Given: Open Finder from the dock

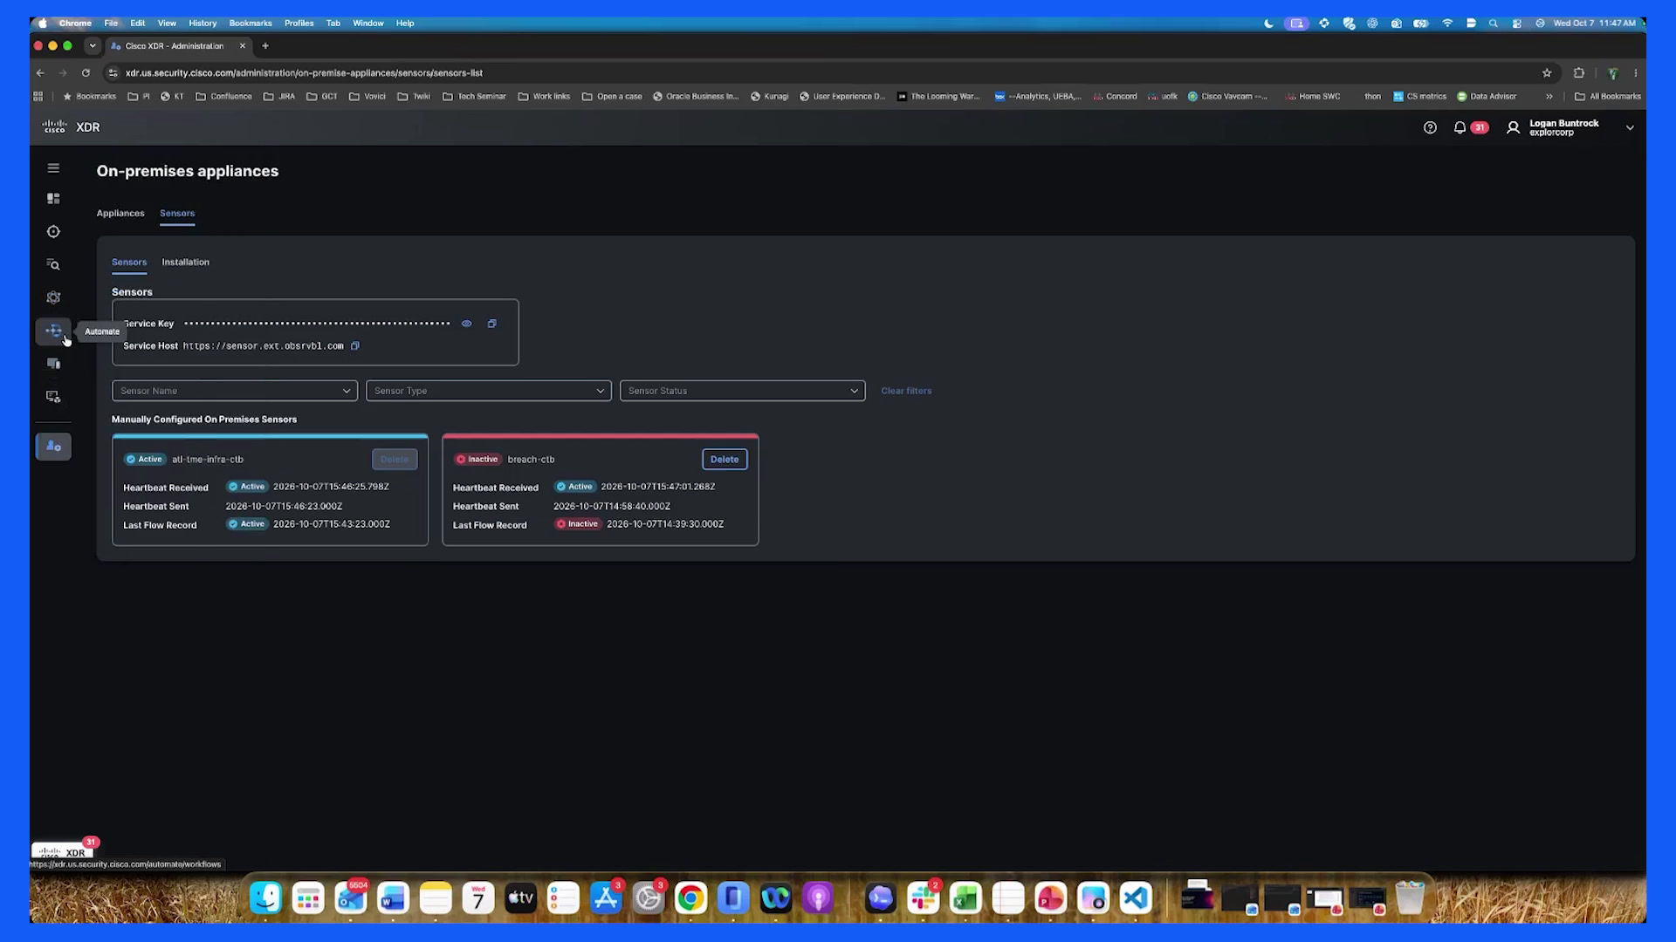Looking at the screenshot, I should (x=265, y=898).
